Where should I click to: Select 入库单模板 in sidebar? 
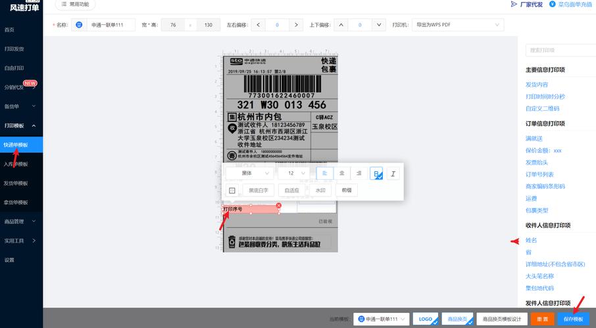tap(16, 164)
